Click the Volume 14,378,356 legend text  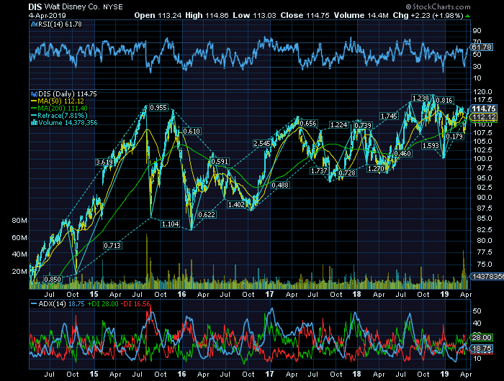pyautogui.click(x=68, y=123)
